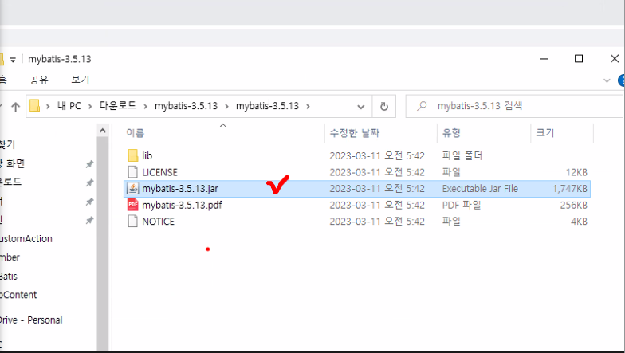The height and width of the screenshot is (353, 625).
Task: Click the 'PDF 파일' type cell
Action: (462, 205)
